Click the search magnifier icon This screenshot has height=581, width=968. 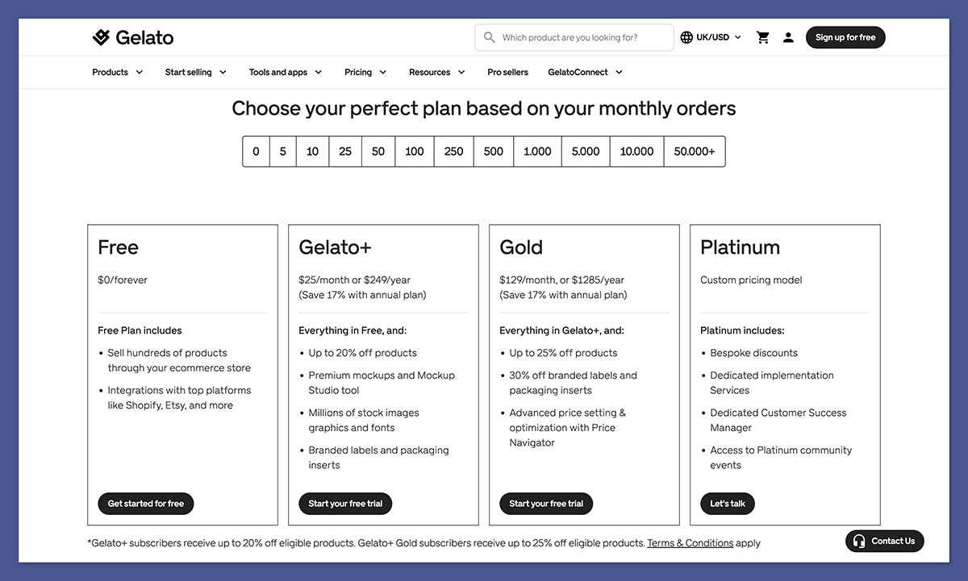490,37
